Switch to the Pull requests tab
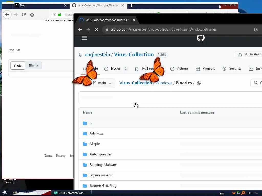The image size is (262, 196). click(148, 69)
